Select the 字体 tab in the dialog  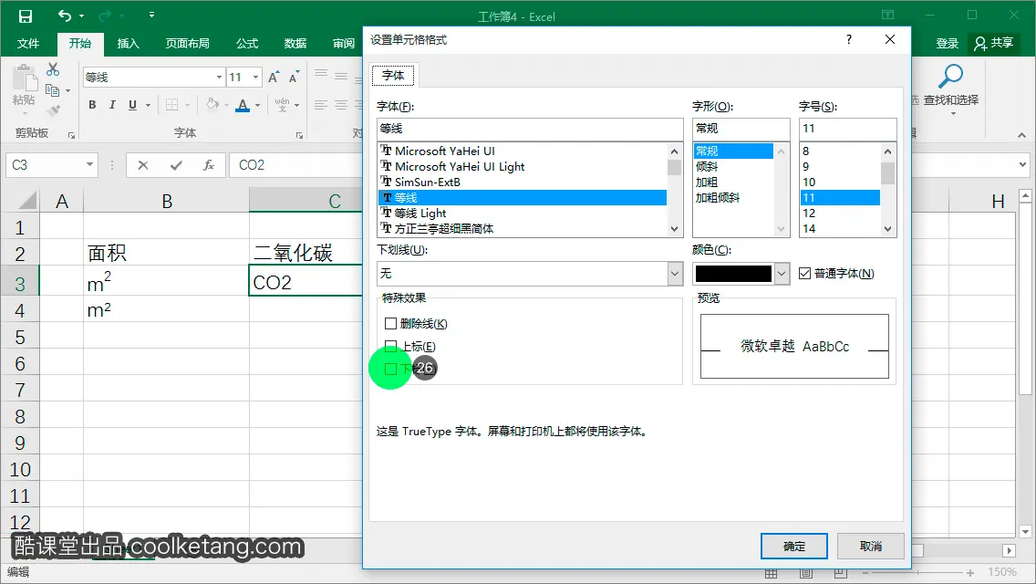click(x=393, y=76)
